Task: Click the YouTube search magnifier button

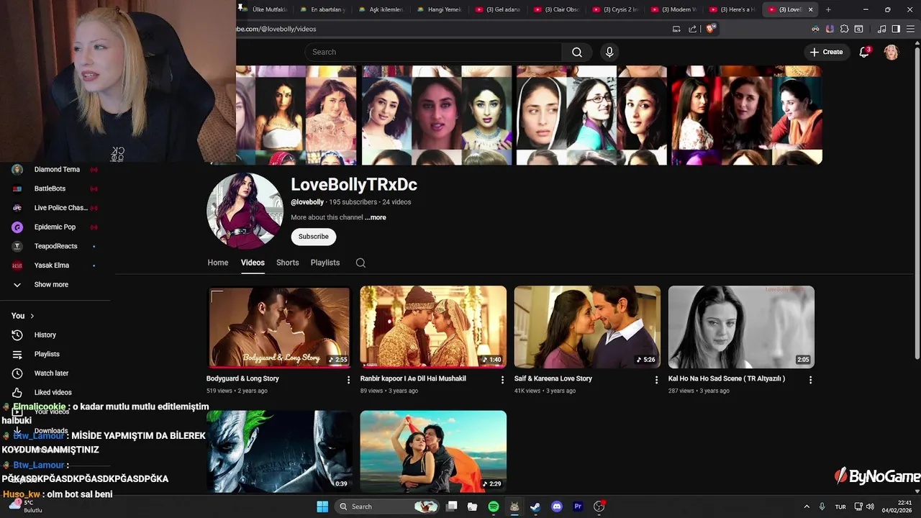Action: click(x=577, y=52)
